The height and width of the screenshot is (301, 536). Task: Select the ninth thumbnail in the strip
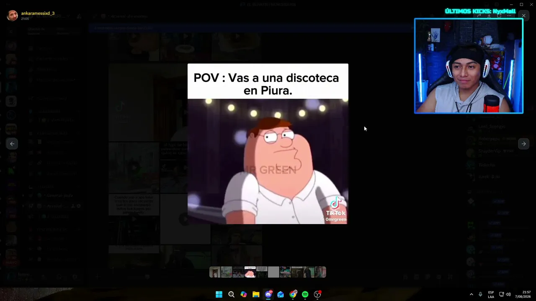point(309,272)
